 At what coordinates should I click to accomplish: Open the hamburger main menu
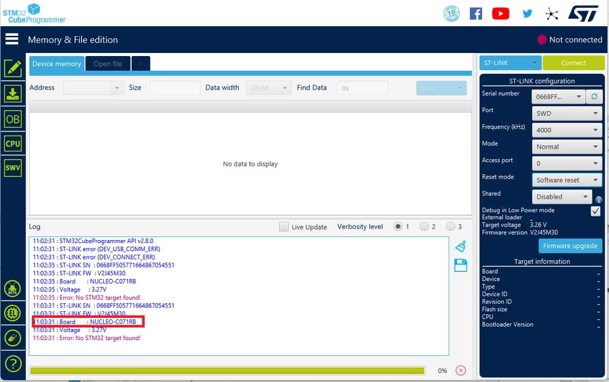(x=12, y=39)
